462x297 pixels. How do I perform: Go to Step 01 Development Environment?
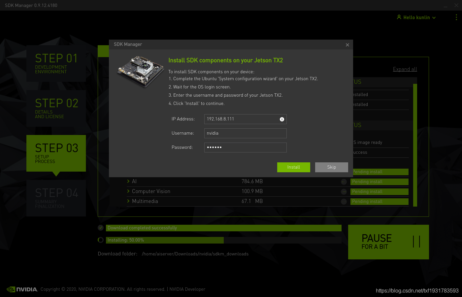56,63
